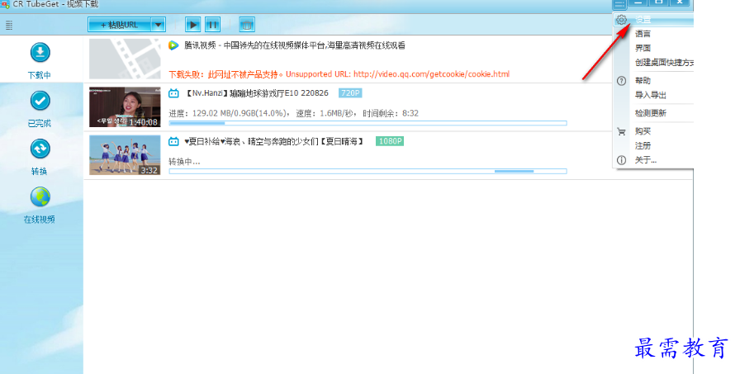The image size is (735, 374).
Task: Click the 转换中 status text
Action: click(184, 162)
